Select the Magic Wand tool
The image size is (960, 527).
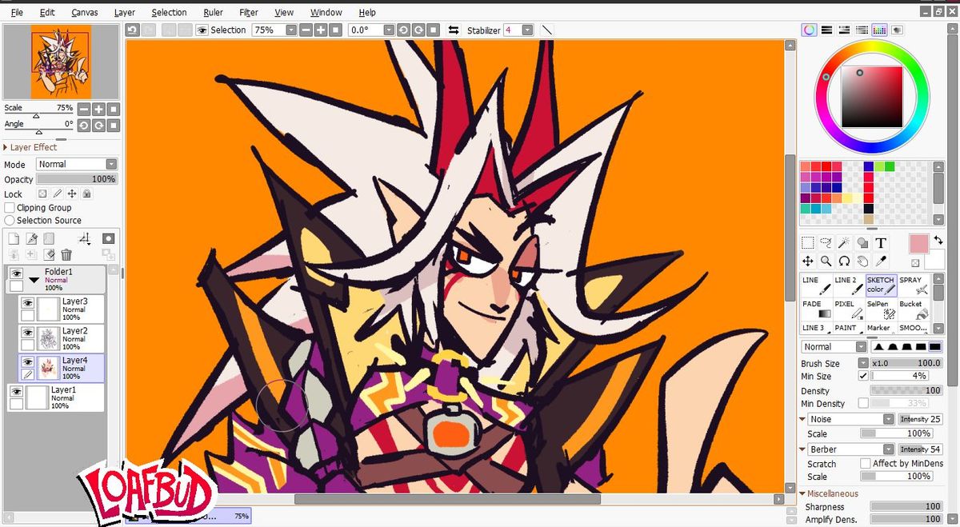(x=845, y=243)
